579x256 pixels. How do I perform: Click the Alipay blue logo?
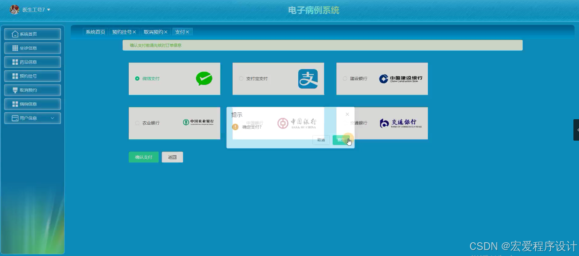click(x=308, y=79)
